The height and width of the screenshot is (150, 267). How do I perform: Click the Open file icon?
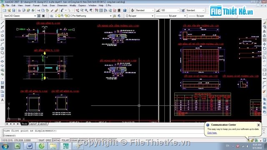click(9, 10)
